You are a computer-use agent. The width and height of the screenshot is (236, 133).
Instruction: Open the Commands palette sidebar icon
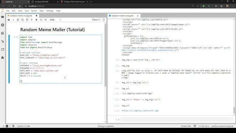[3, 33]
